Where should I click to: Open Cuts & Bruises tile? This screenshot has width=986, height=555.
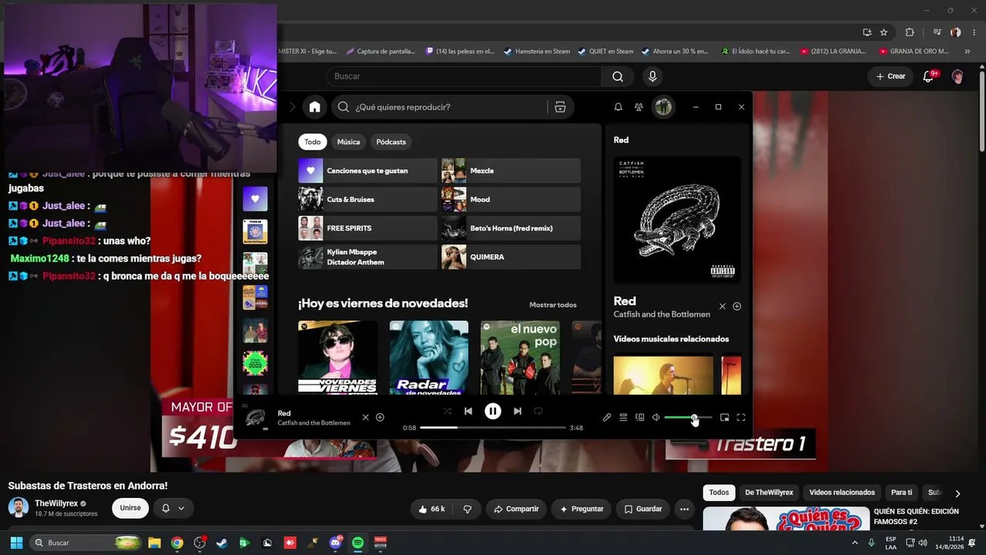(x=367, y=200)
